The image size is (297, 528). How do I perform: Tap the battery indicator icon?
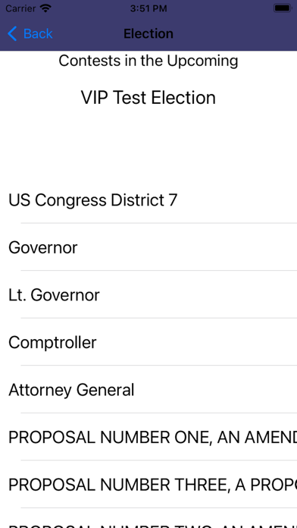[282, 8]
